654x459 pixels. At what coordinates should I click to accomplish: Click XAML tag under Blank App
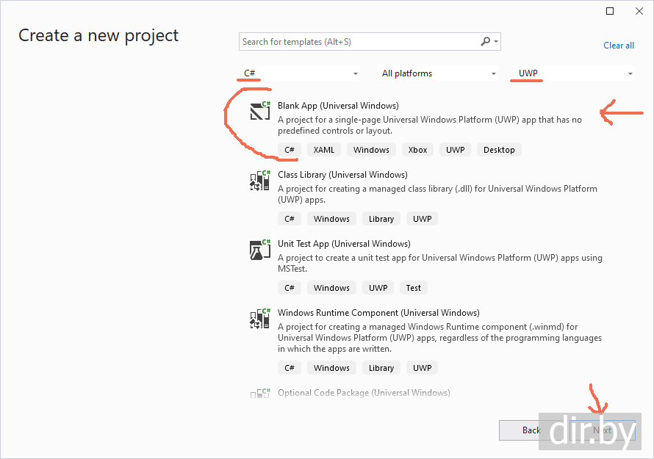(x=324, y=150)
